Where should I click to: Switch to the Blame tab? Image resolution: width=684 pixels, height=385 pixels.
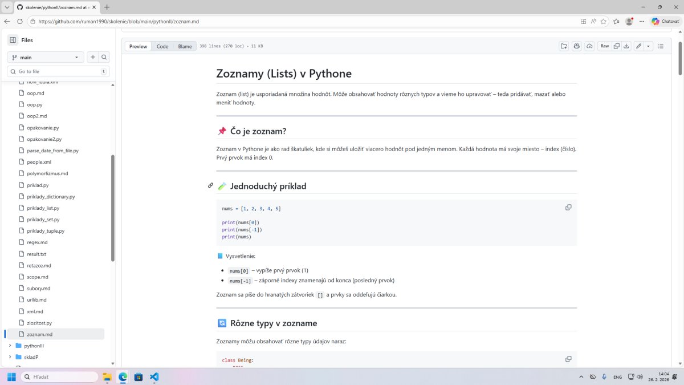185,46
